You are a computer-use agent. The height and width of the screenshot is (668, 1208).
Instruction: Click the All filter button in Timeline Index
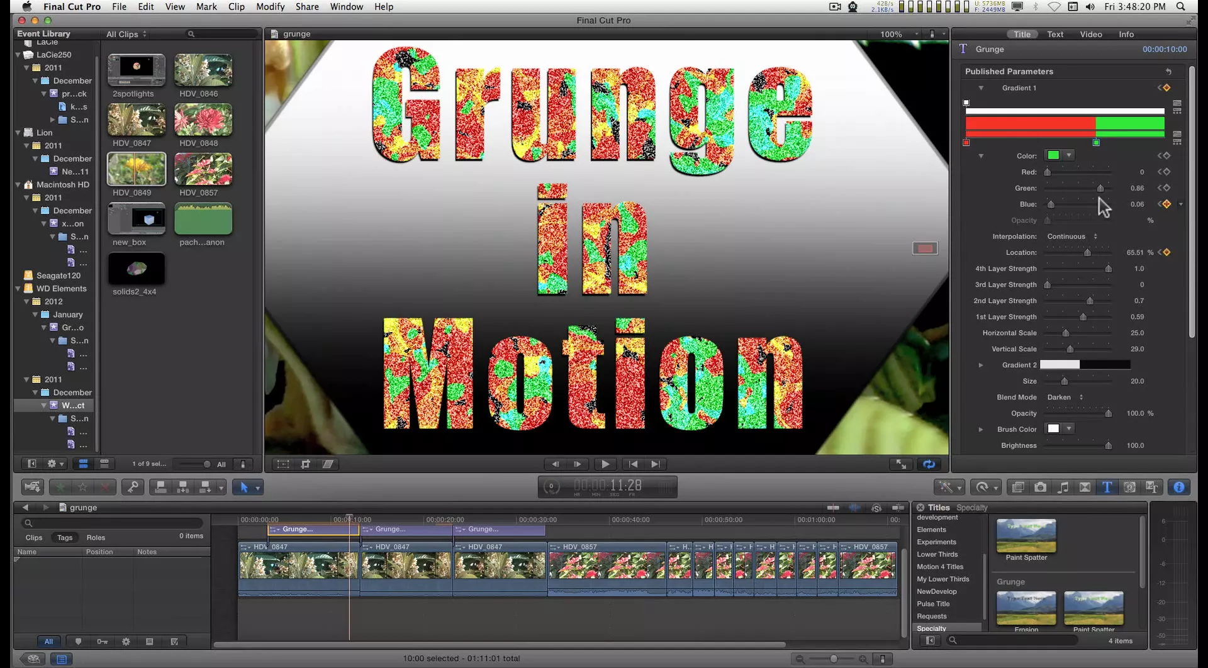[48, 642]
